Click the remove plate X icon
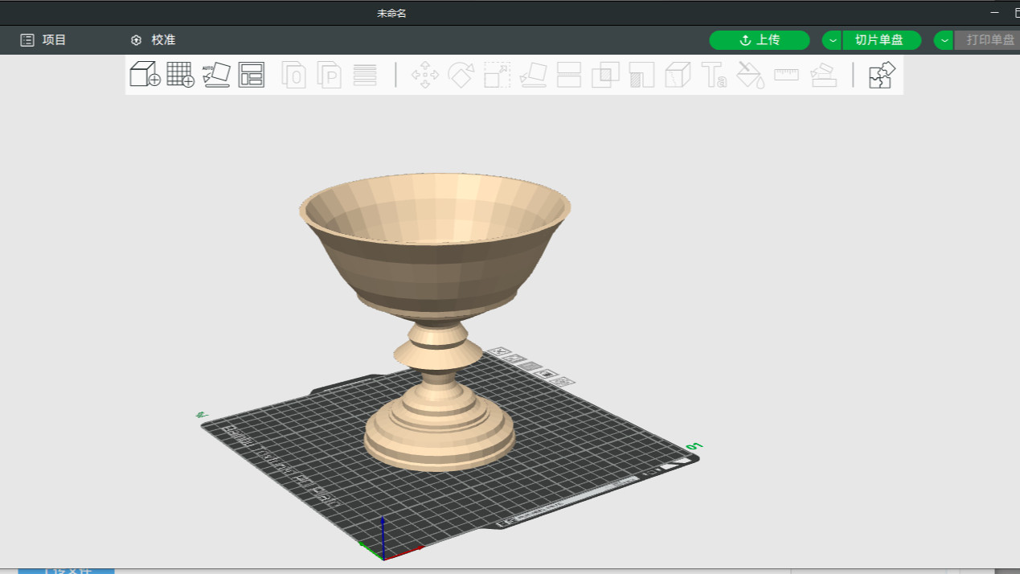 click(499, 352)
